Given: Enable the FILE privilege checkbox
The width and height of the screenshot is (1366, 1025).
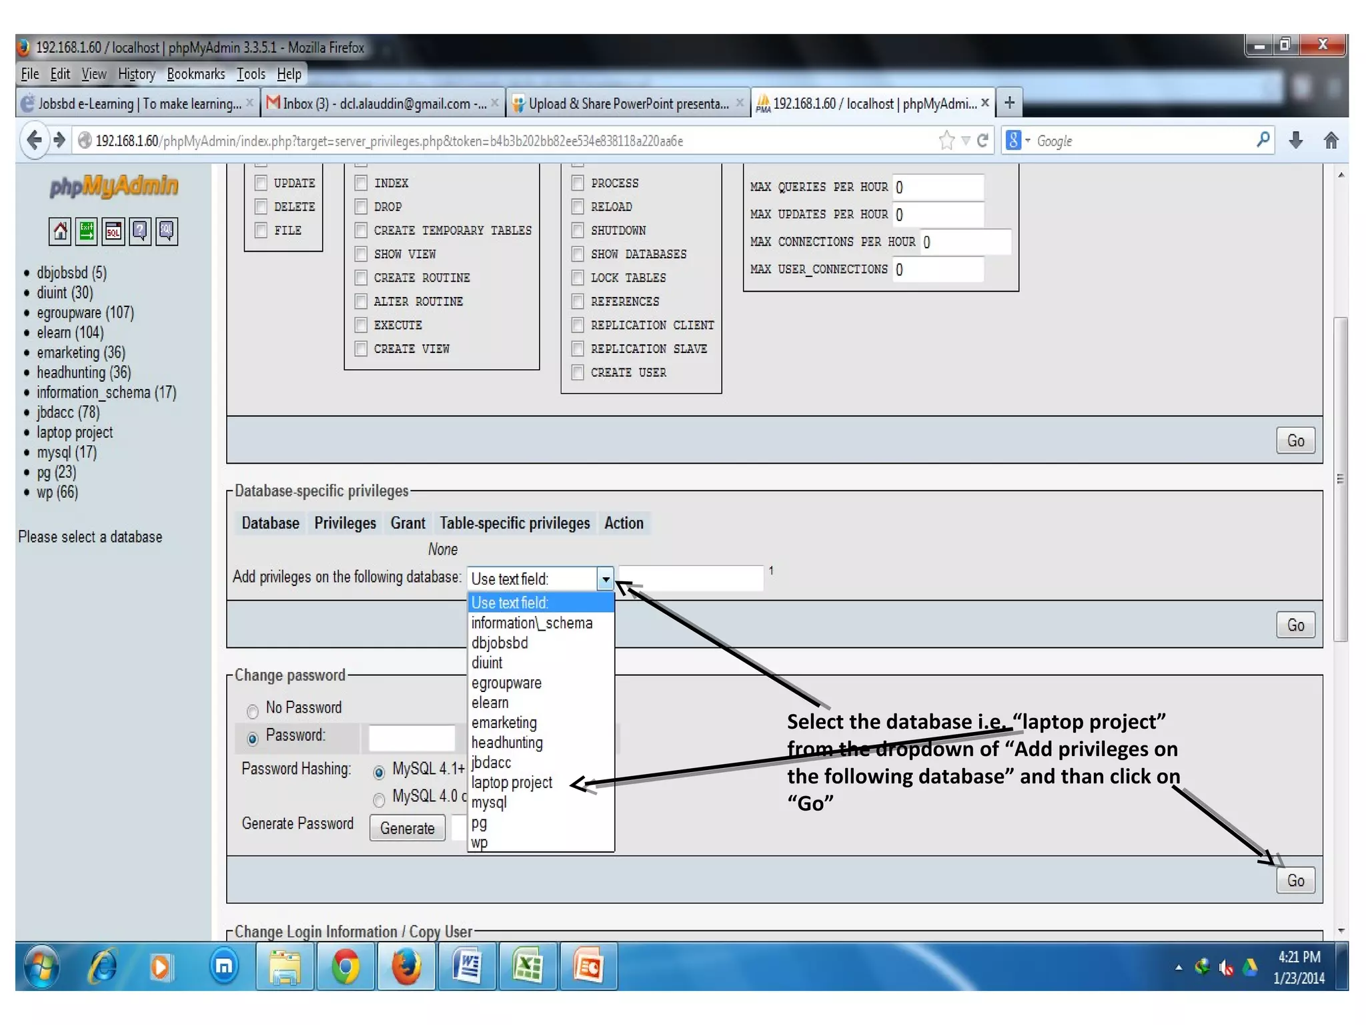Looking at the screenshot, I should pyautogui.click(x=261, y=230).
